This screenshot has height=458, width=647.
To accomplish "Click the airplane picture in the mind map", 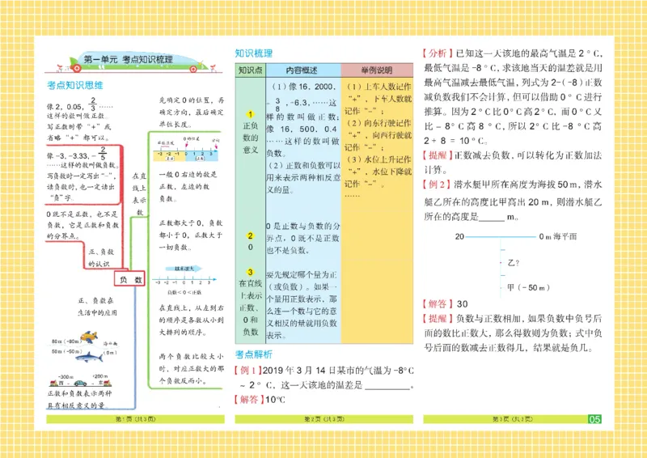I will tap(89, 337).
